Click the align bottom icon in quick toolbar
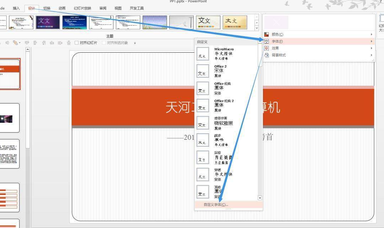Image resolution: width=384 pixels, height=228 pixels. (x=52, y=43)
